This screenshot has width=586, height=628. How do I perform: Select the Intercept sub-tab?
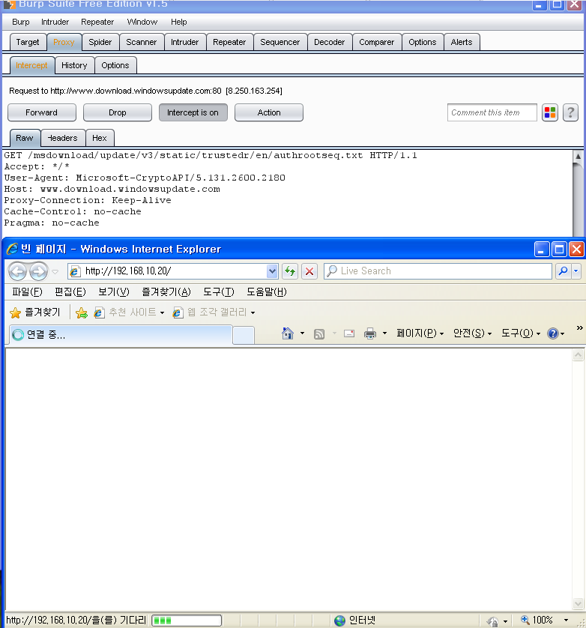31,66
